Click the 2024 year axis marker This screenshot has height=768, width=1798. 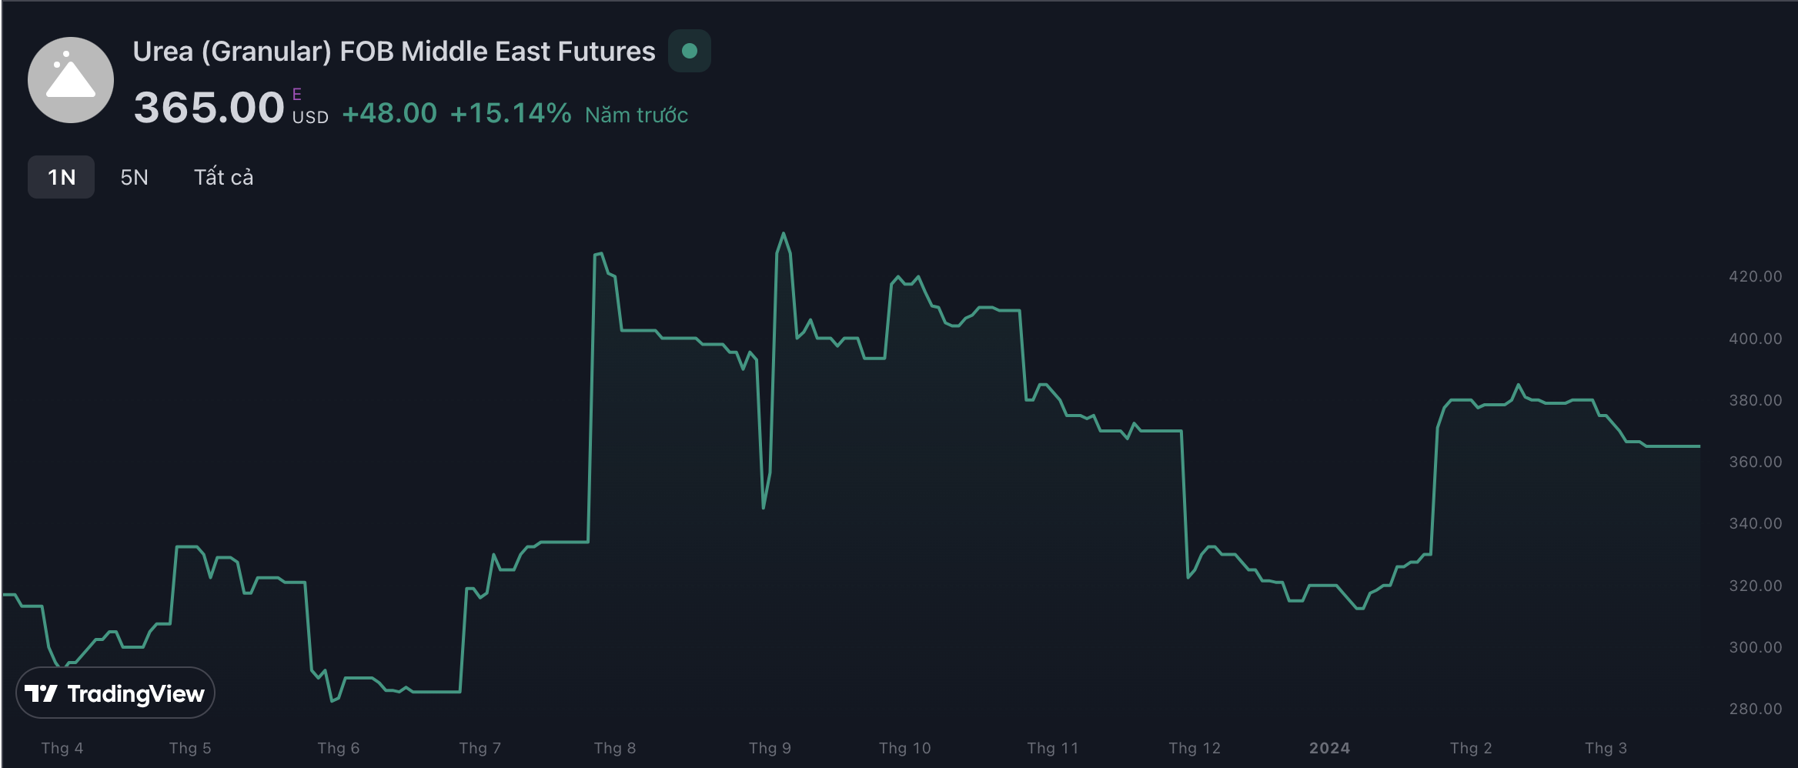1329,748
